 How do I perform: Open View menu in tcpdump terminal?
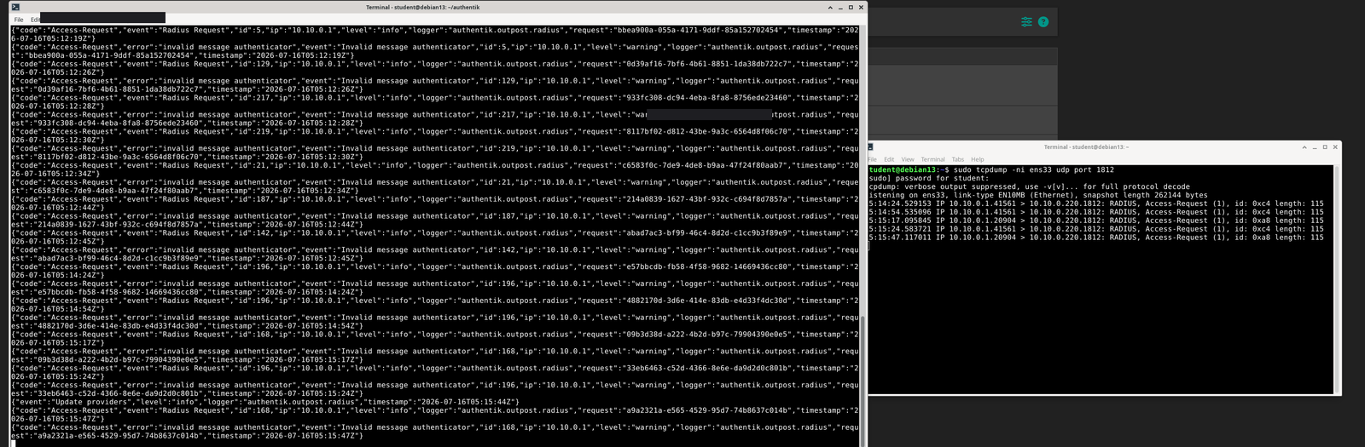(x=908, y=159)
